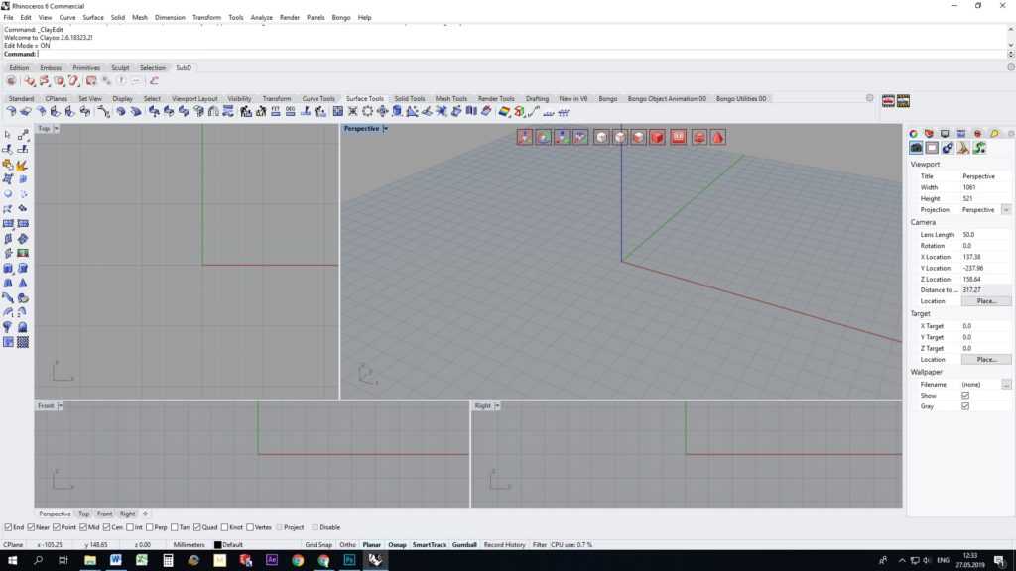Click the After Effects icon in taskbar
This screenshot has width=1016, height=571.
[x=272, y=560]
